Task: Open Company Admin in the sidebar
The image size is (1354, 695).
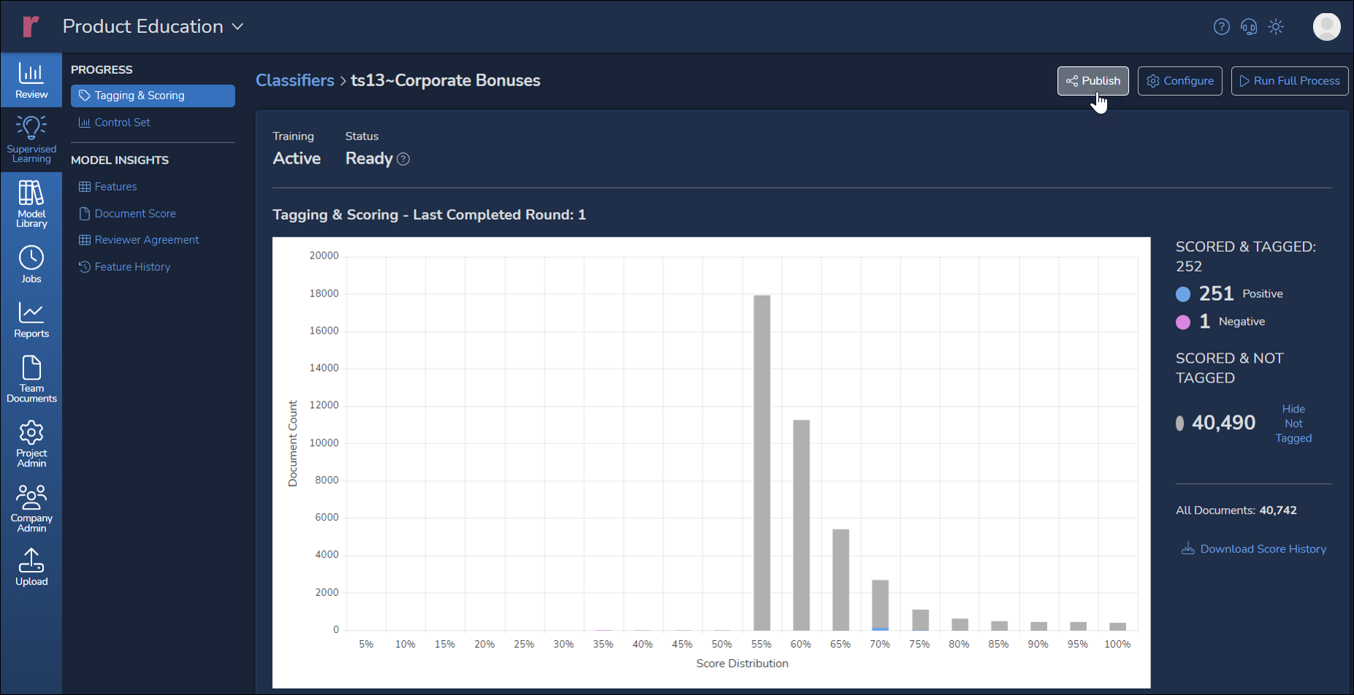Action: pos(31,508)
